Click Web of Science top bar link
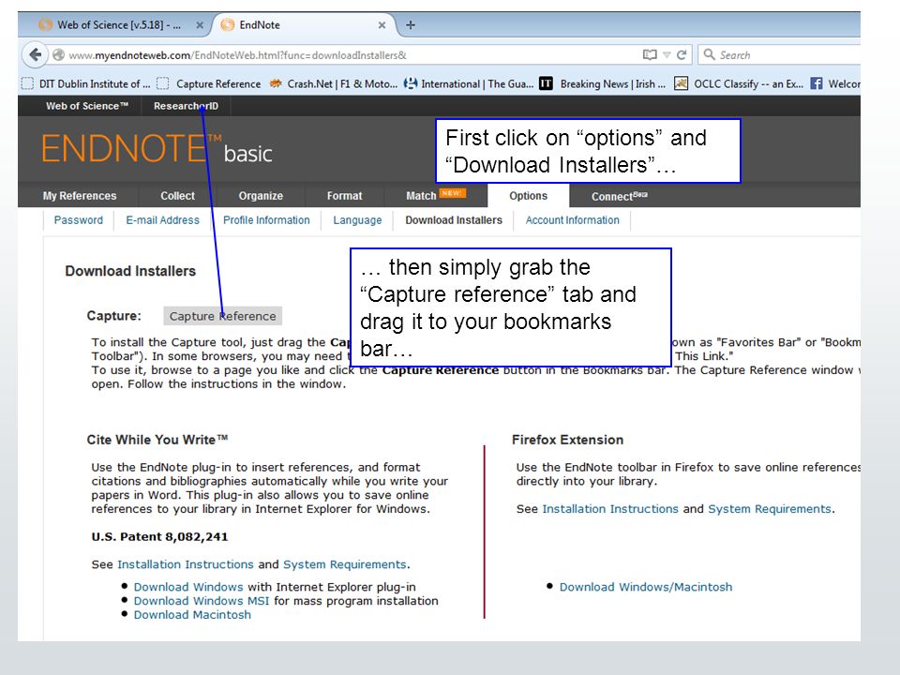 point(87,106)
